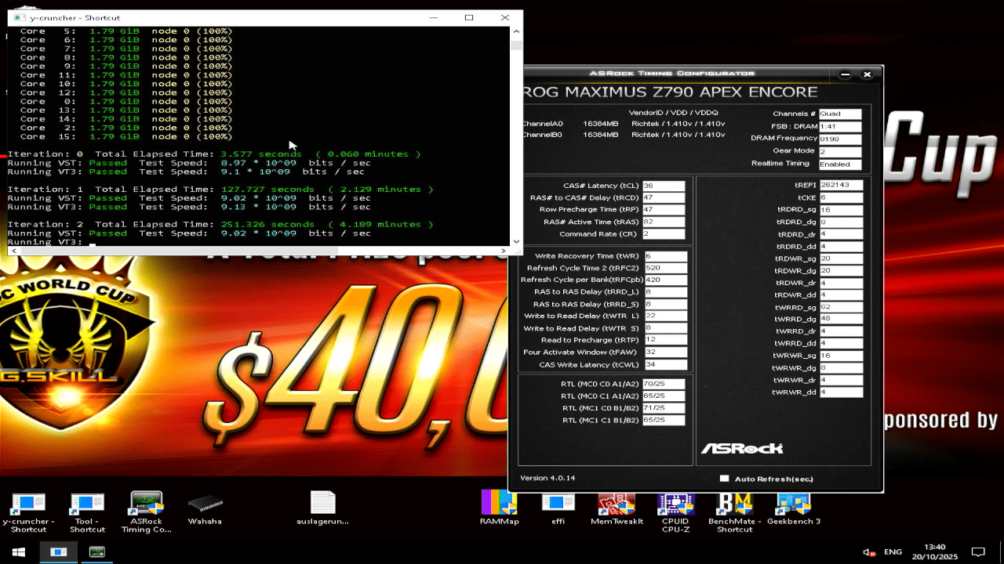The image size is (1004, 564).
Task: Click the Version 4.0.14 text
Action: (x=547, y=479)
